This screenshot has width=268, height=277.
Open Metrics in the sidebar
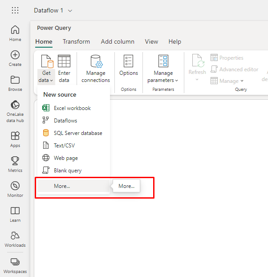click(15, 164)
